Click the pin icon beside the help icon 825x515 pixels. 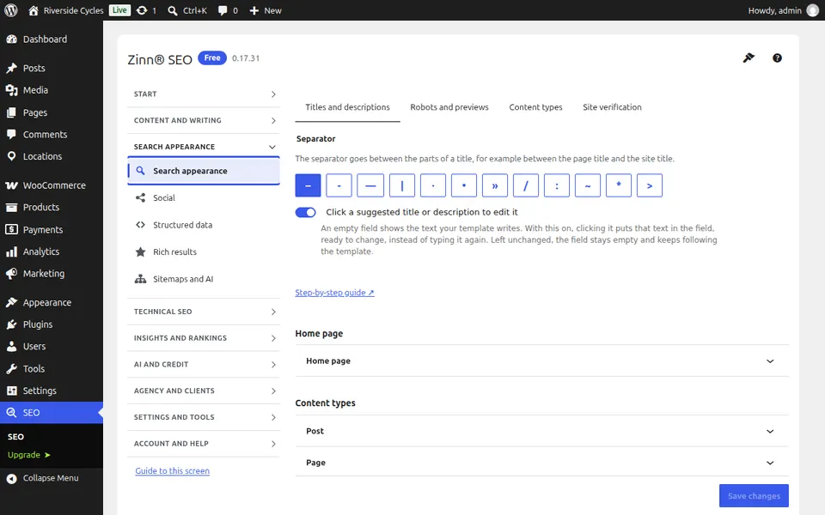pos(749,58)
